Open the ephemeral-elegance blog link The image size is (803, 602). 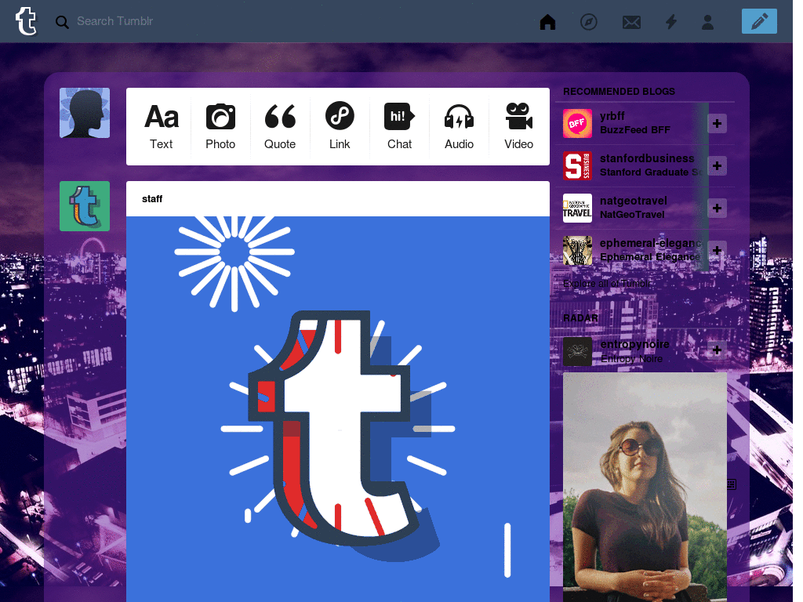coord(650,243)
